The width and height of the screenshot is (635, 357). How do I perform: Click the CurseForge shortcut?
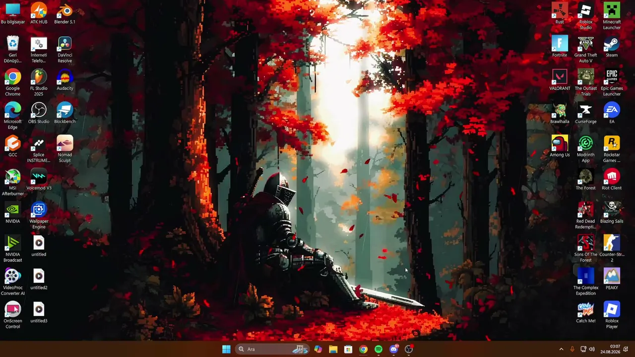586,114
